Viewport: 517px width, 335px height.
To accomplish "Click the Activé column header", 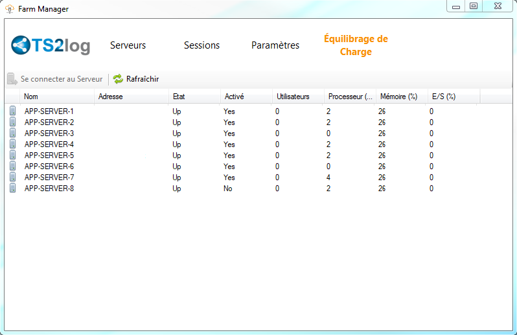I will 234,97.
